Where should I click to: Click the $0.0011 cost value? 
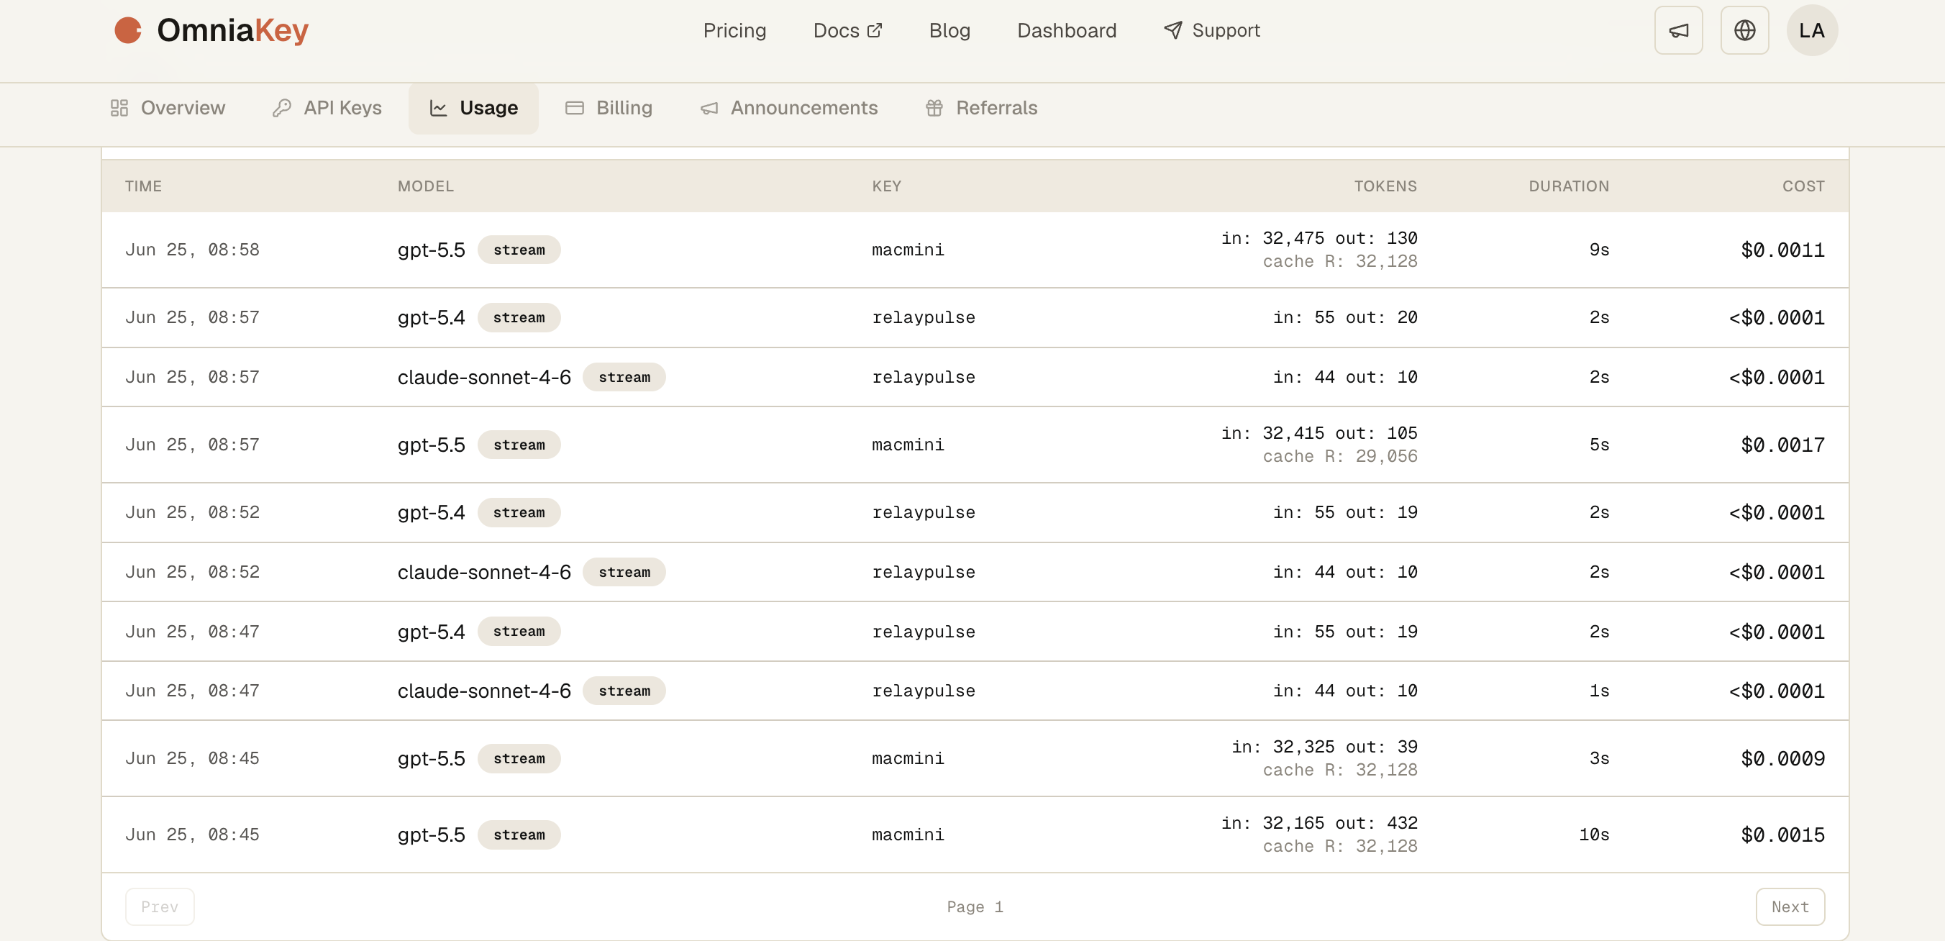click(x=1782, y=250)
